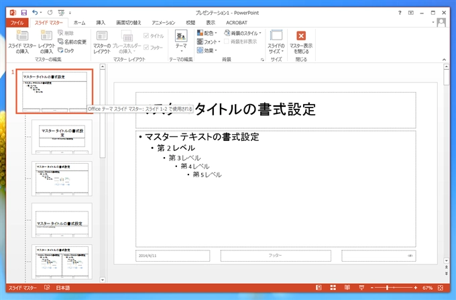This screenshot has width=456, height=300.
Task: Go to next slide double-arrow button
Action: [446, 274]
